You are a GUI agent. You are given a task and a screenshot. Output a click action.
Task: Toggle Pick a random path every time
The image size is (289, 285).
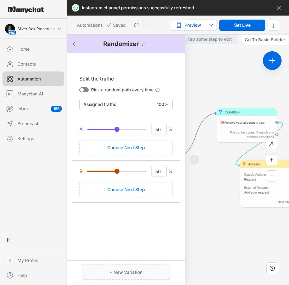click(84, 90)
